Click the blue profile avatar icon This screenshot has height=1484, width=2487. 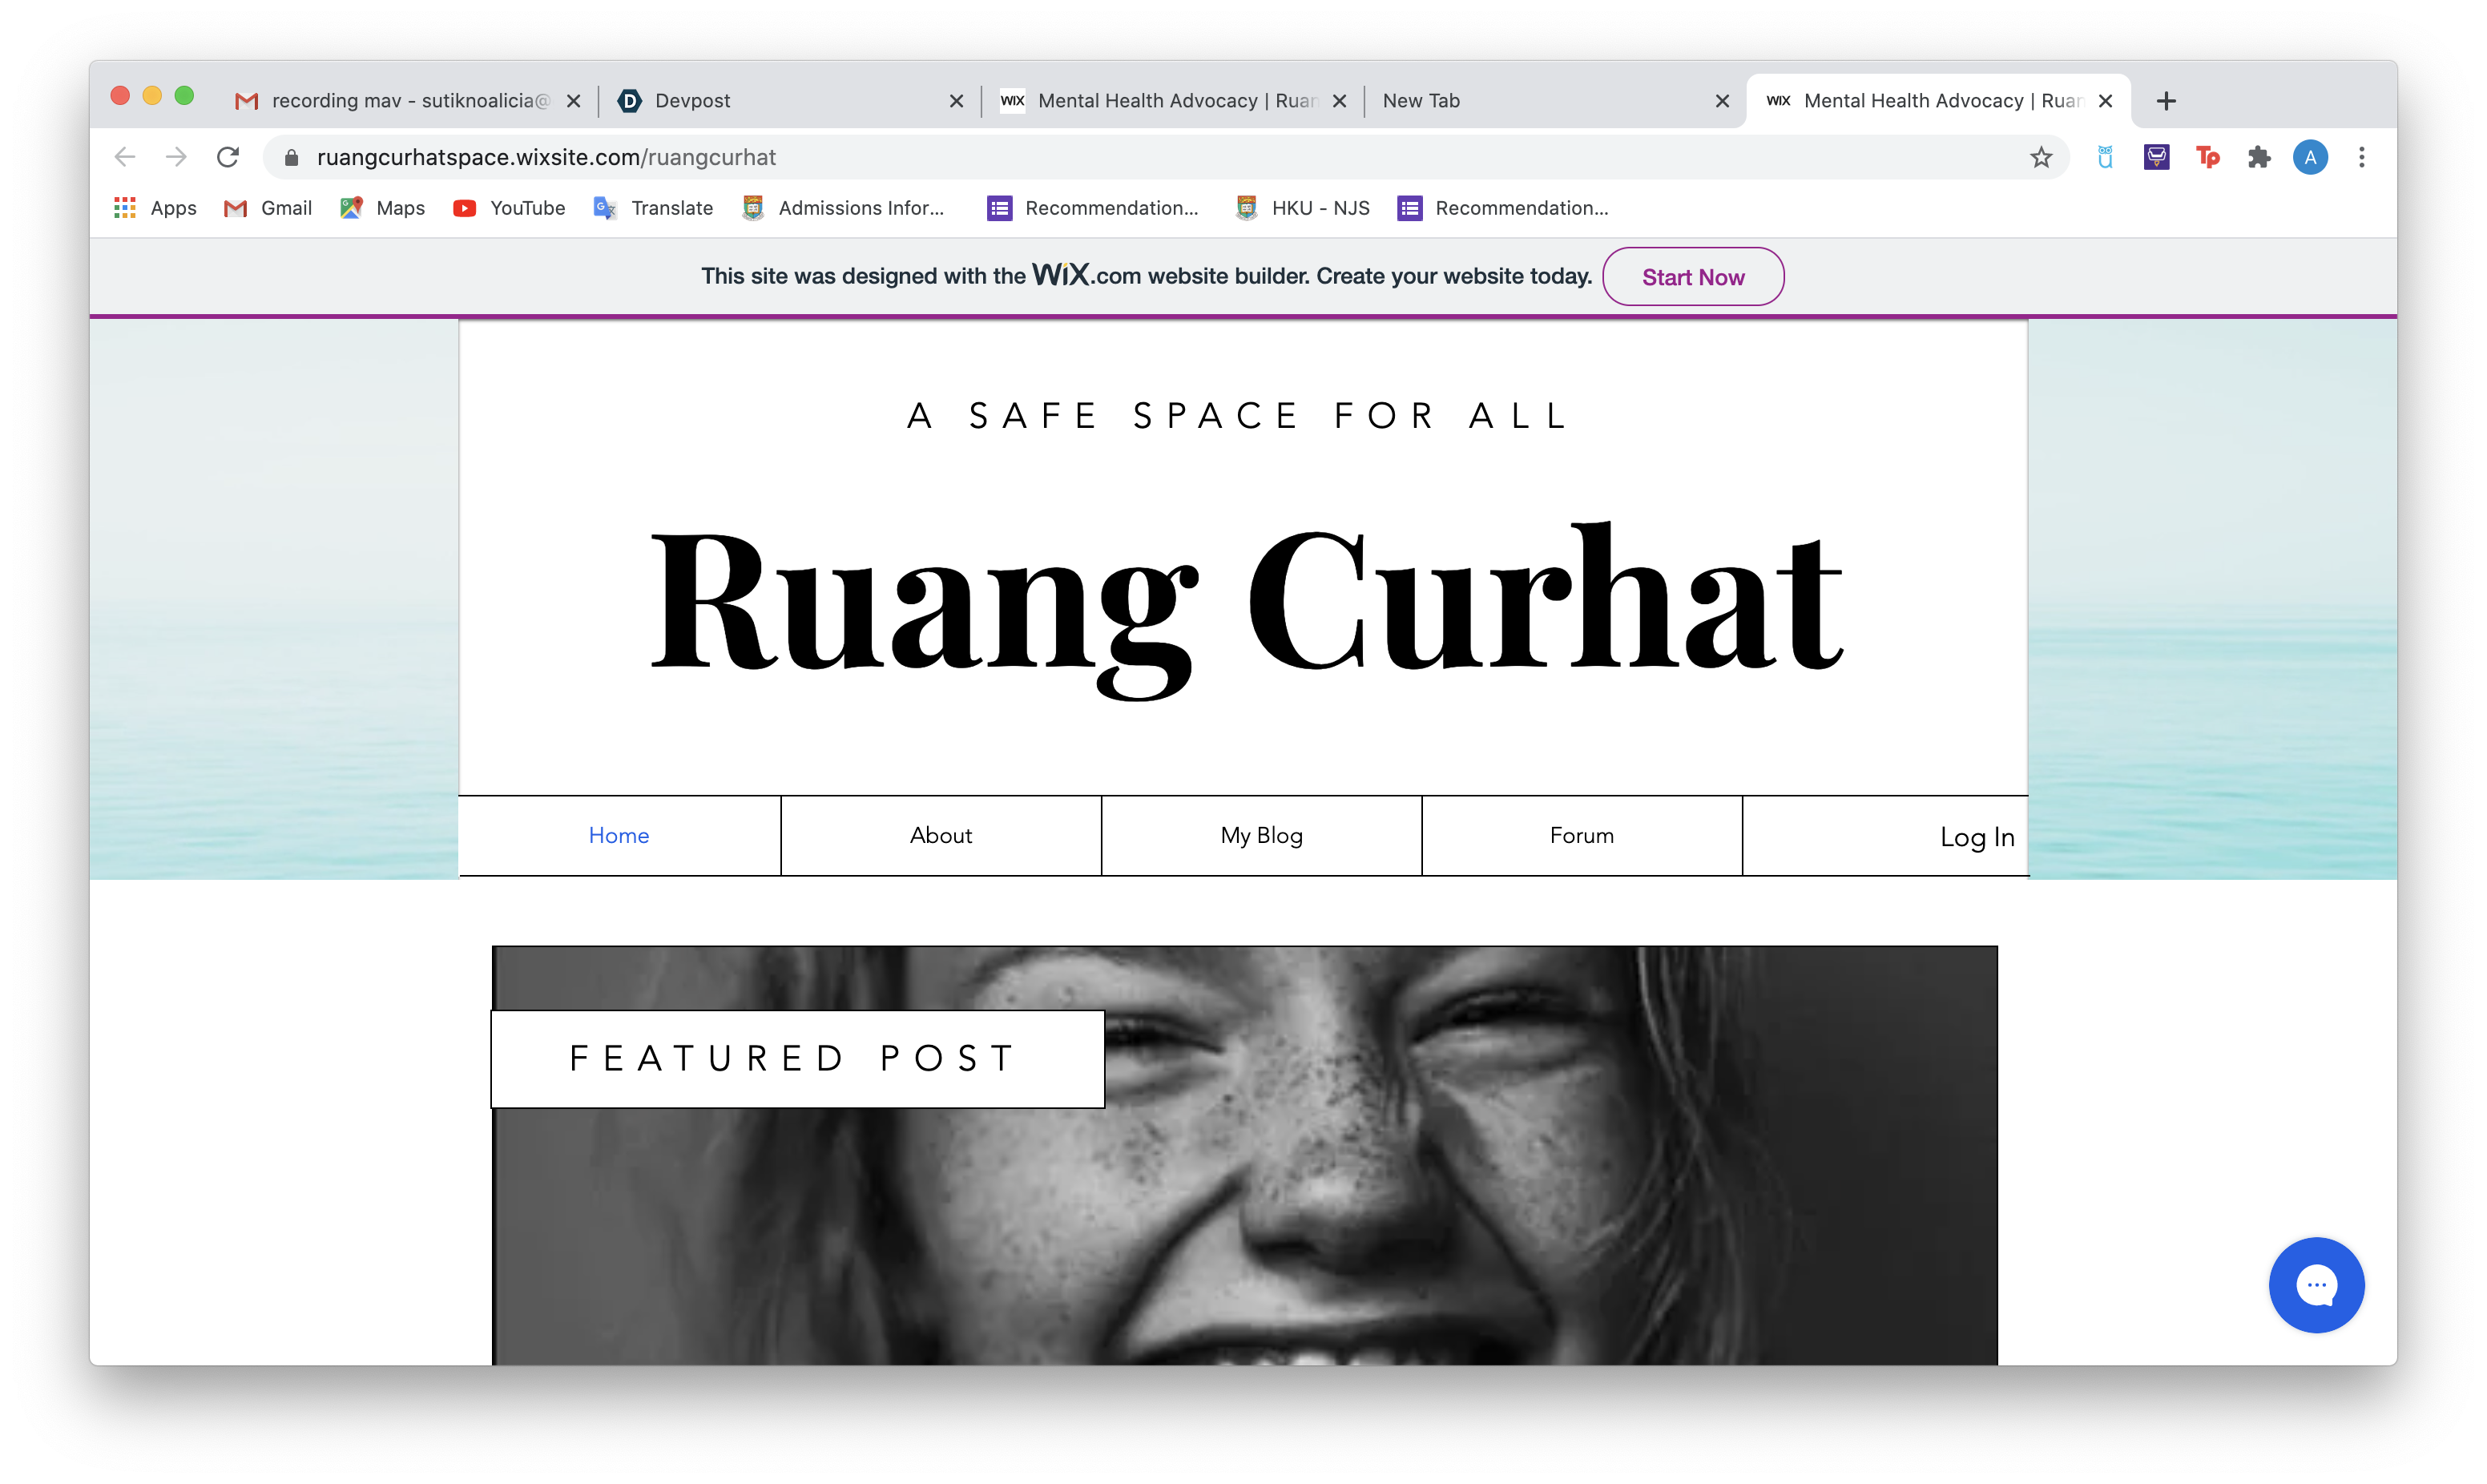[x=2309, y=158]
